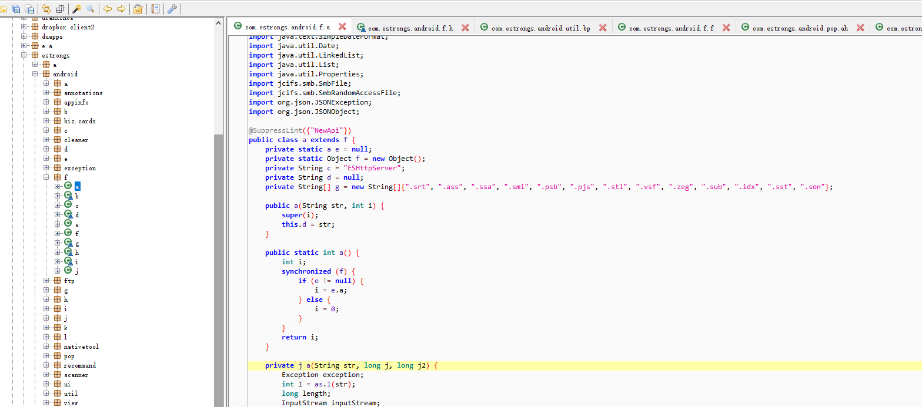Click the Save all icon in toolbar
Viewport: 922px width, 407px height.
coord(16,9)
